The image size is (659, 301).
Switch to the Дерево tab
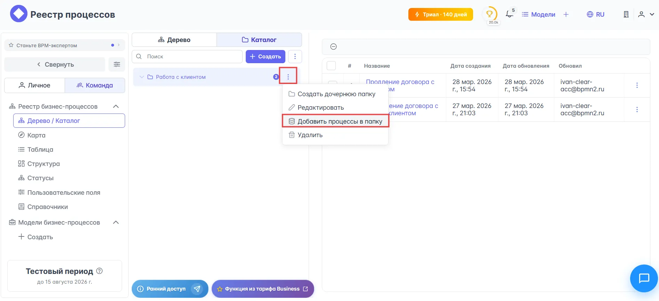[x=174, y=40]
